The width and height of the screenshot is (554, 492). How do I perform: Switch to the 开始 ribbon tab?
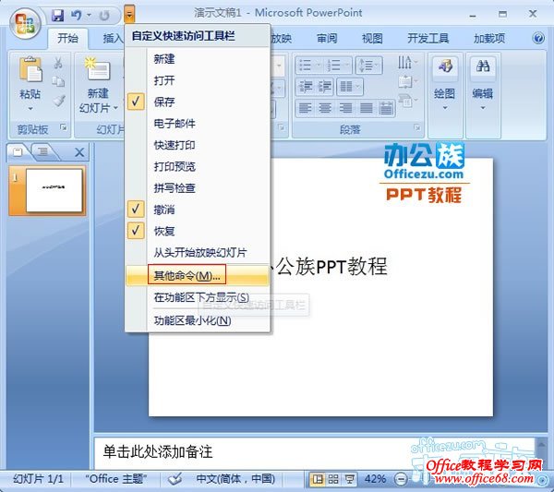coord(67,38)
